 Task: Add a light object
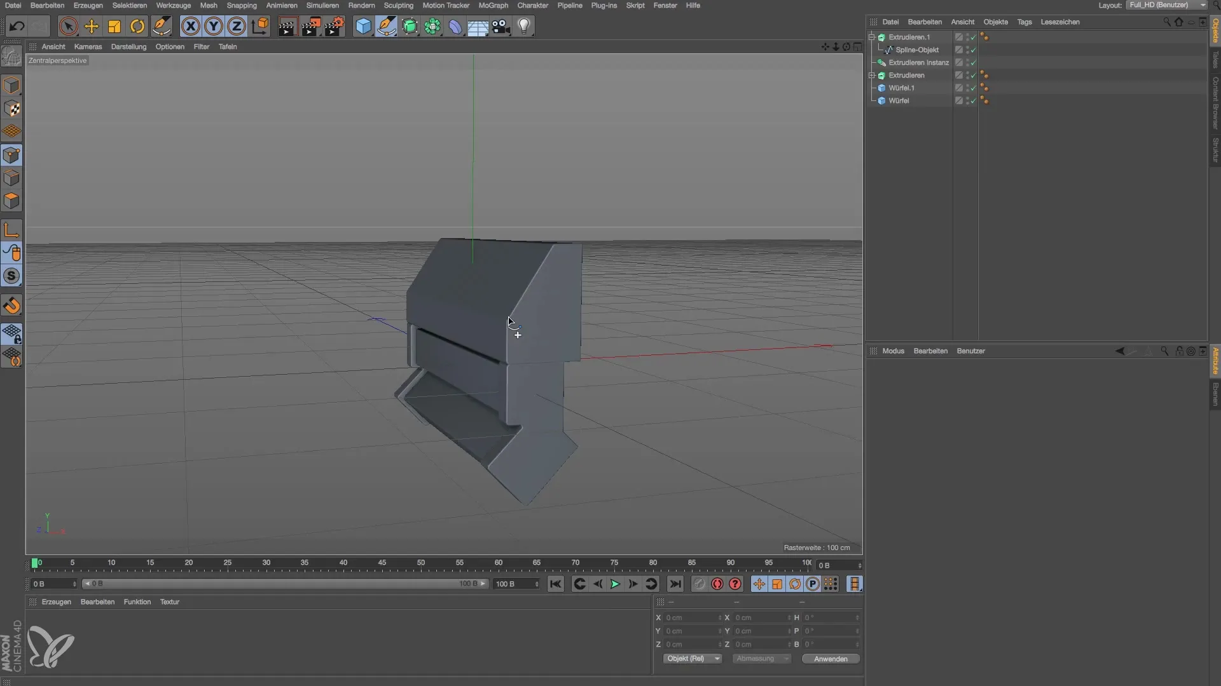[524, 26]
